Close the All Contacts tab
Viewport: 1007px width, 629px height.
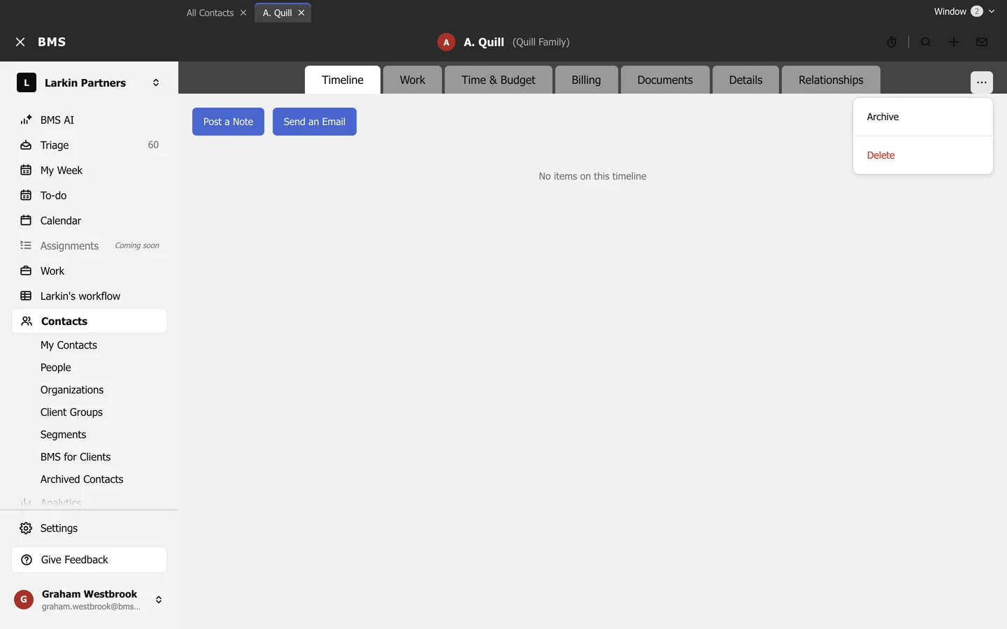[243, 13]
